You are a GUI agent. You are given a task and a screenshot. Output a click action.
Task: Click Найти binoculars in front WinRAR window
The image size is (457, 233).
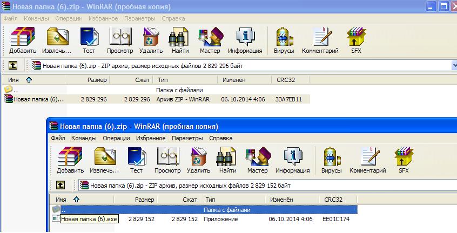pos(227,160)
